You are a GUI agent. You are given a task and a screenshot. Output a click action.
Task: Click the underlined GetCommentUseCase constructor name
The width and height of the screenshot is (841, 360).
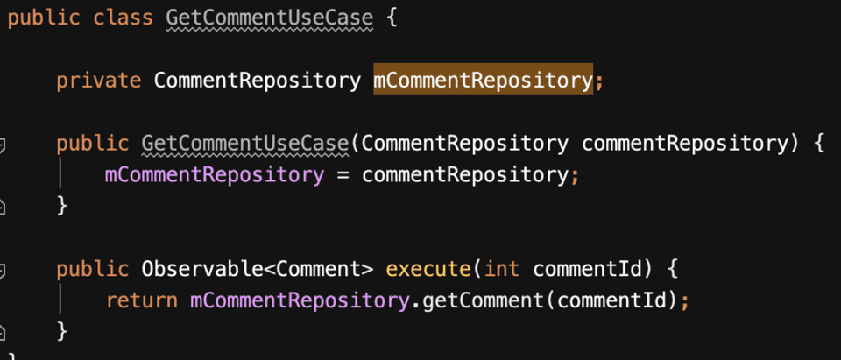click(x=245, y=144)
